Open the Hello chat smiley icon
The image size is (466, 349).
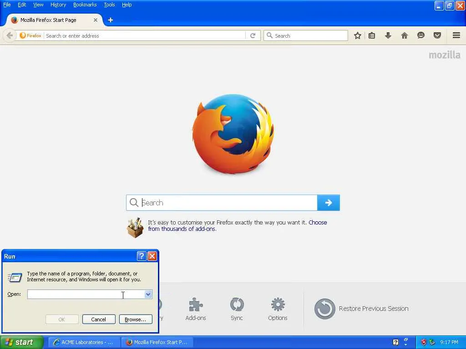(x=421, y=35)
